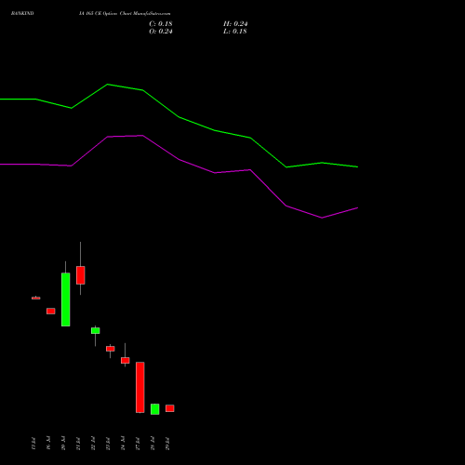Click the purple lower band line

click(x=179, y=159)
